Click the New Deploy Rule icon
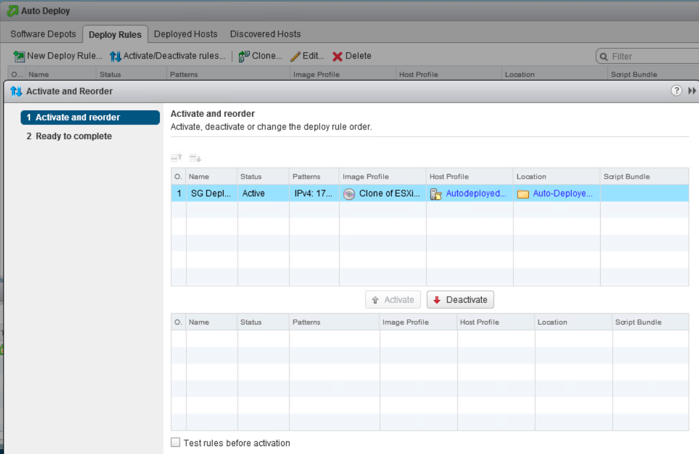Screen dimensions: 699x454 click(x=19, y=56)
